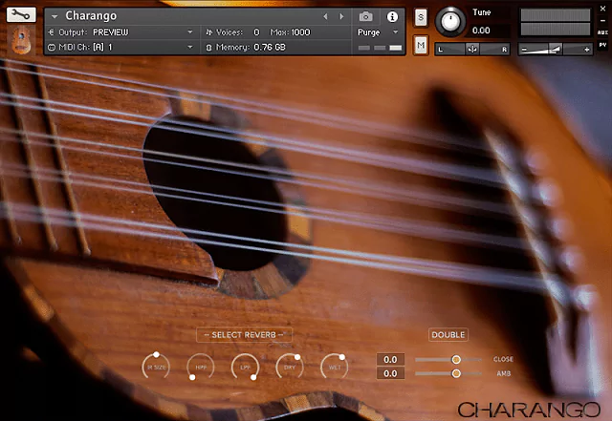The height and width of the screenshot is (421, 612).
Task: Click the IR SIZE knob
Action: pyautogui.click(x=156, y=367)
